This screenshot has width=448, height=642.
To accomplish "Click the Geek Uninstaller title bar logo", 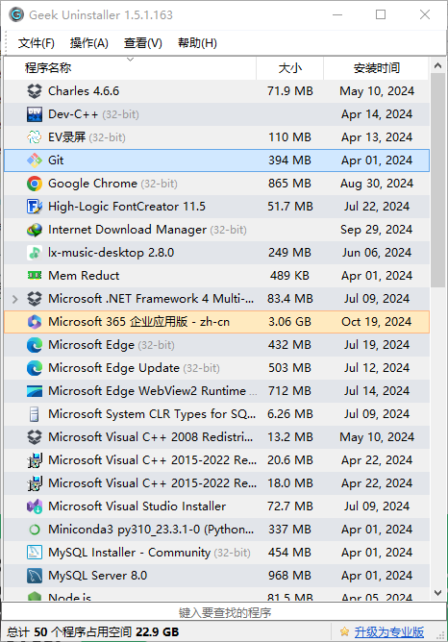I will pyautogui.click(x=16, y=14).
